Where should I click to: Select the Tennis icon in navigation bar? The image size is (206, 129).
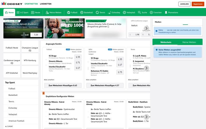[x=97, y=13]
